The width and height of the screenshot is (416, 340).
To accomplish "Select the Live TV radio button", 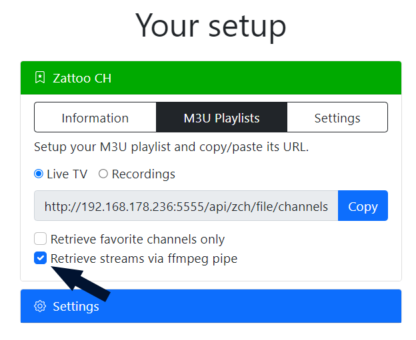I will point(39,174).
